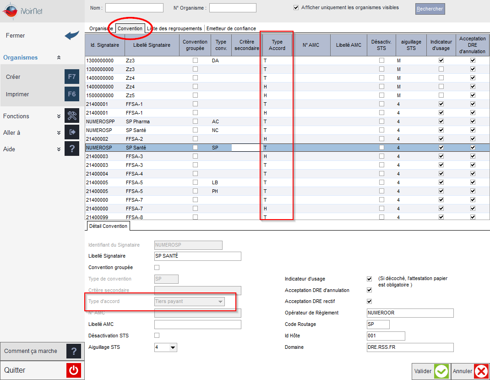Viewport: 490px width, 380px height.
Task: Click the Valider button
Action: pyautogui.click(x=431, y=371)
